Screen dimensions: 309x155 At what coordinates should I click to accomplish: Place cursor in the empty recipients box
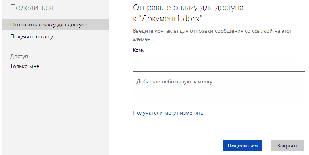219,63
